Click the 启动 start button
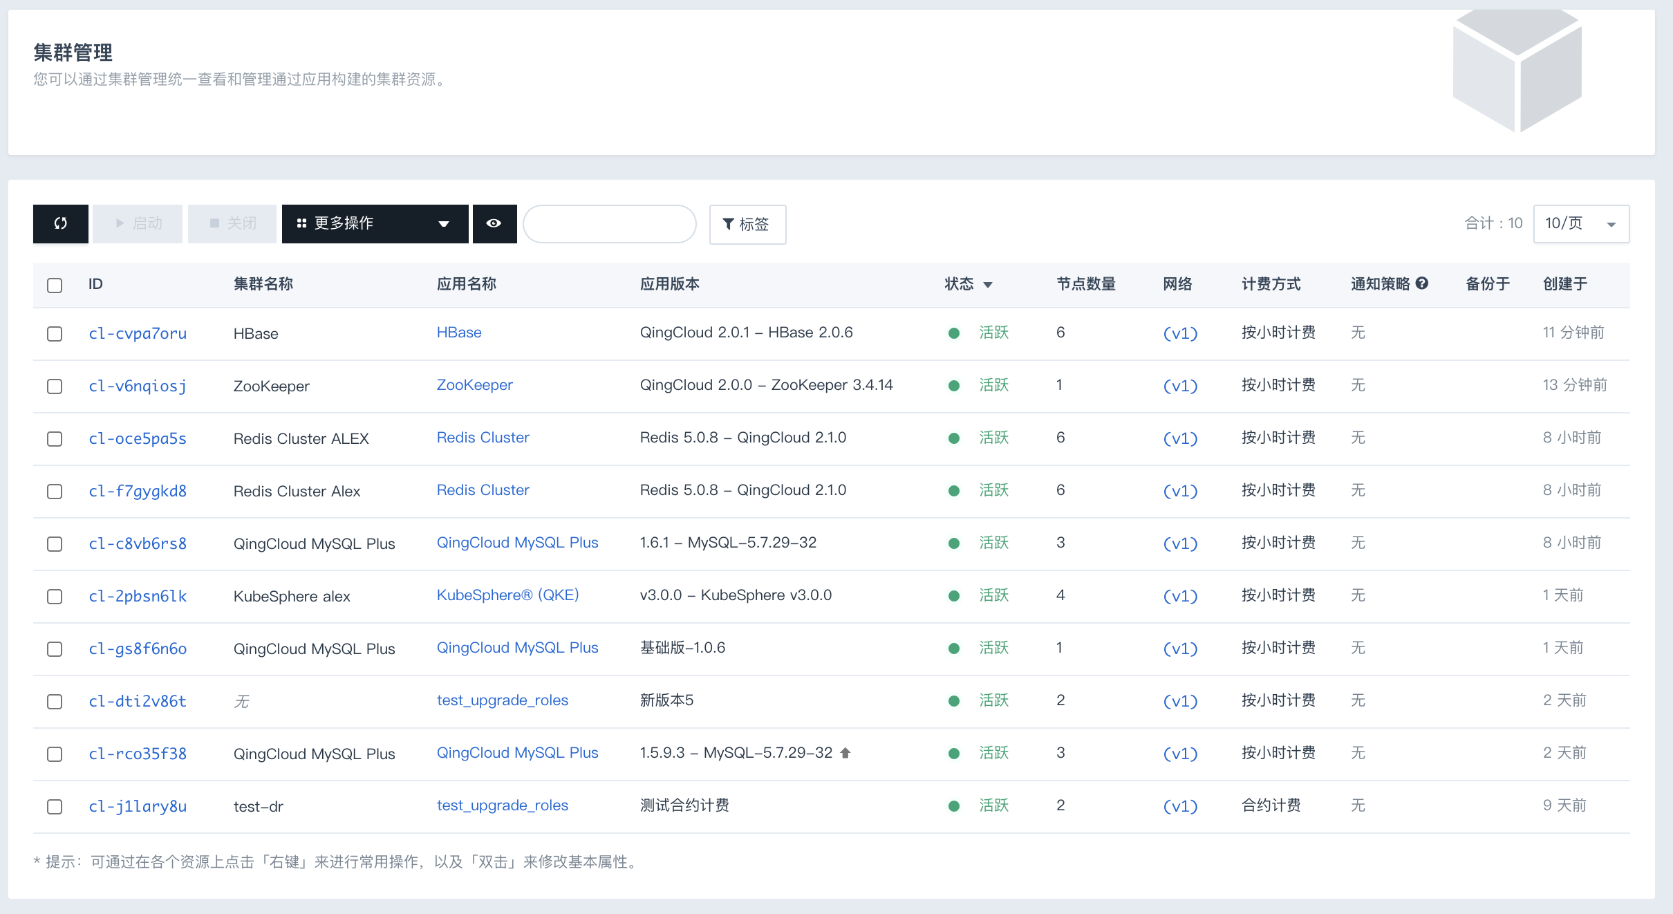Image resolution: width=1673 pixels, height=914 pixels. click(x=138, y=223)
